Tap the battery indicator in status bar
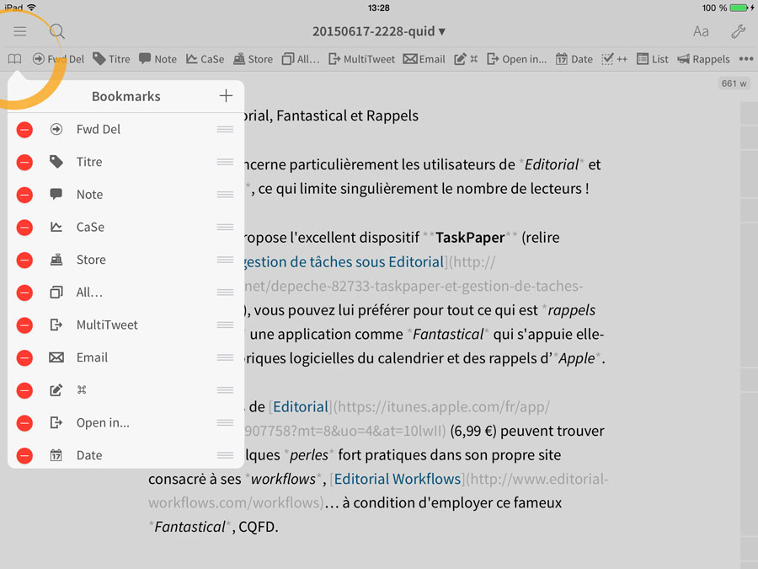The width and height of the screenshot is (758, 569). pyautogui.click(x=739, y=8)
